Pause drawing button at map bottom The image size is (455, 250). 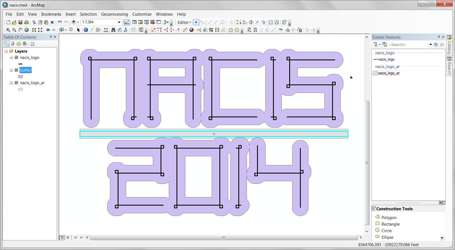(x=81, y=237)
